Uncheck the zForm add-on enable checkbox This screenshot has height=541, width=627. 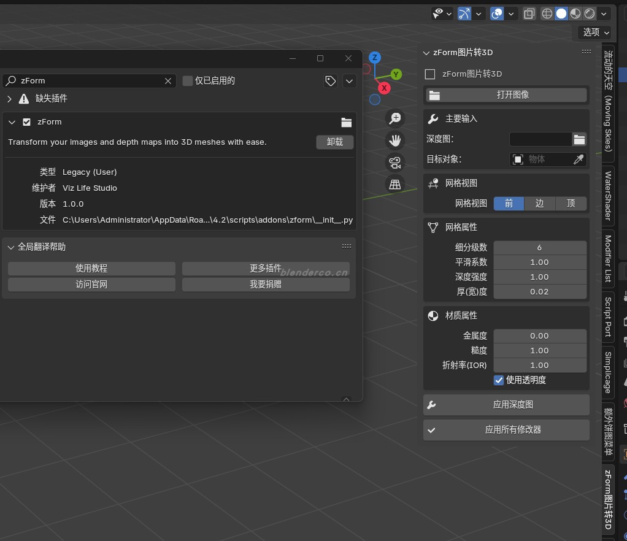(27, 122)
